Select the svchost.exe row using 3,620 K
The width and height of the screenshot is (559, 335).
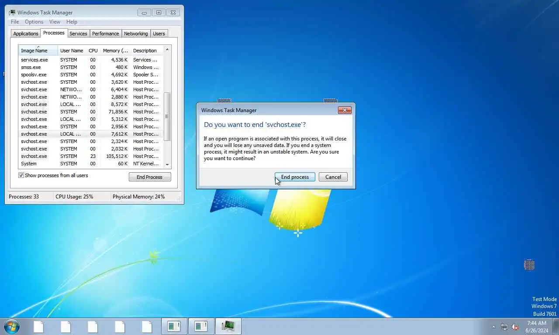point(91,82)
